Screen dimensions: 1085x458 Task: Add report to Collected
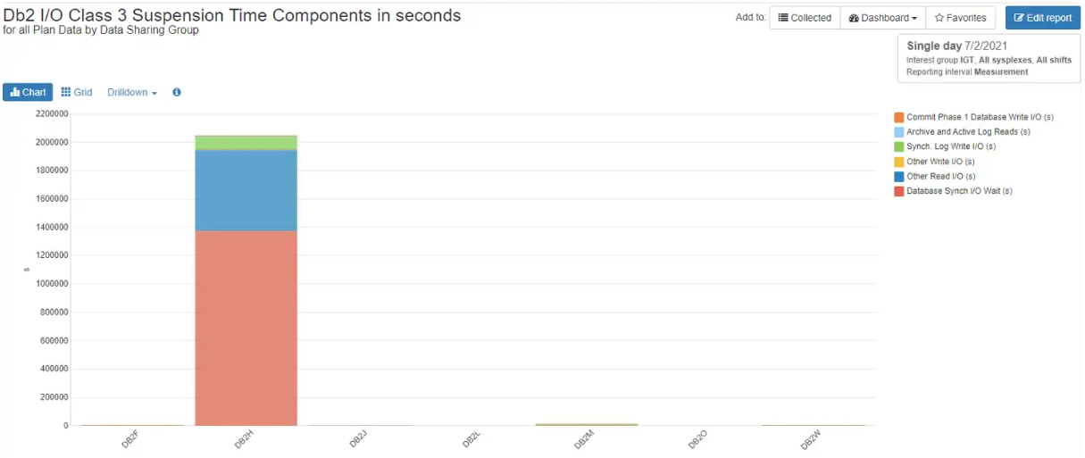pos(805,18)
